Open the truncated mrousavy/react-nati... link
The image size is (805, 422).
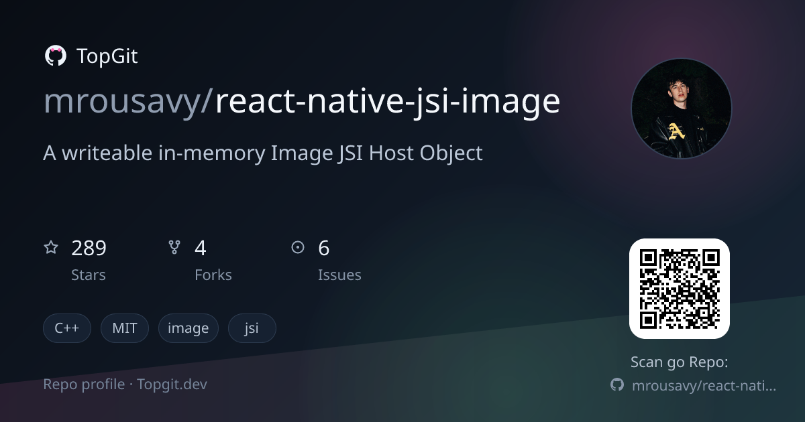pyautogui.click(x=704, y=386)
